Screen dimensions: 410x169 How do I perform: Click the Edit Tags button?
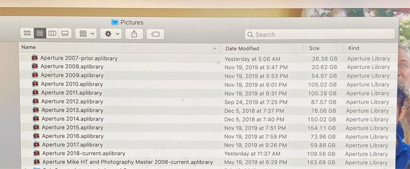click(155, 34)
